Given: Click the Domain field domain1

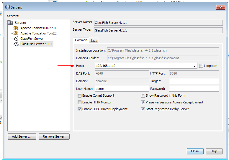Looking at the screenshot, I should point(122,81).
